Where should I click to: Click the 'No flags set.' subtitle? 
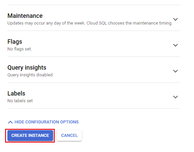(x=20, y=49)
